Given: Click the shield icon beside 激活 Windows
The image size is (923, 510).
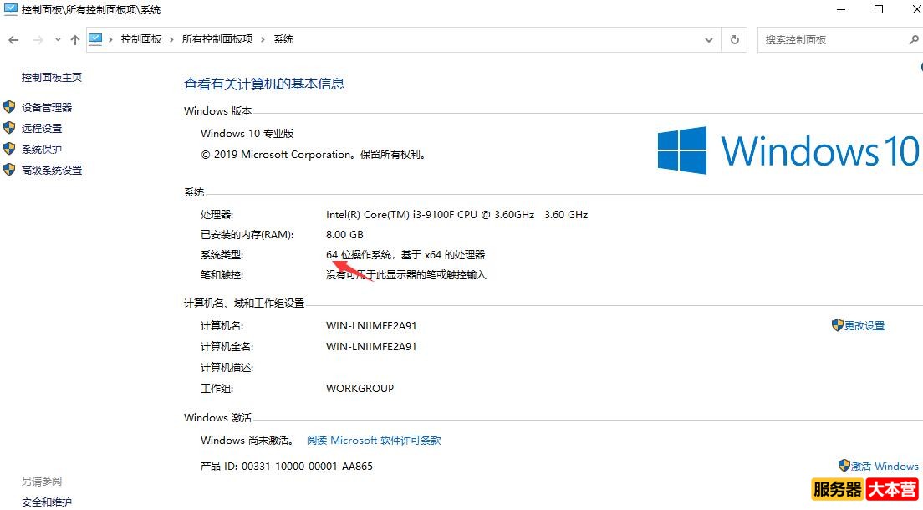Looking at the screenshot, I should tap(844, 466).
